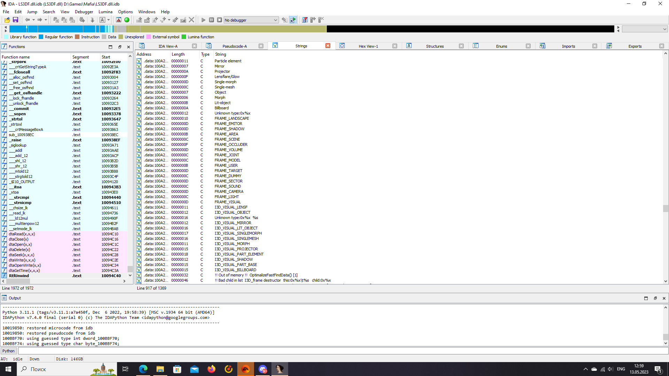The image size is (669, 376).
Task: Click the Python console language button
Action: [x=8, y=351]
